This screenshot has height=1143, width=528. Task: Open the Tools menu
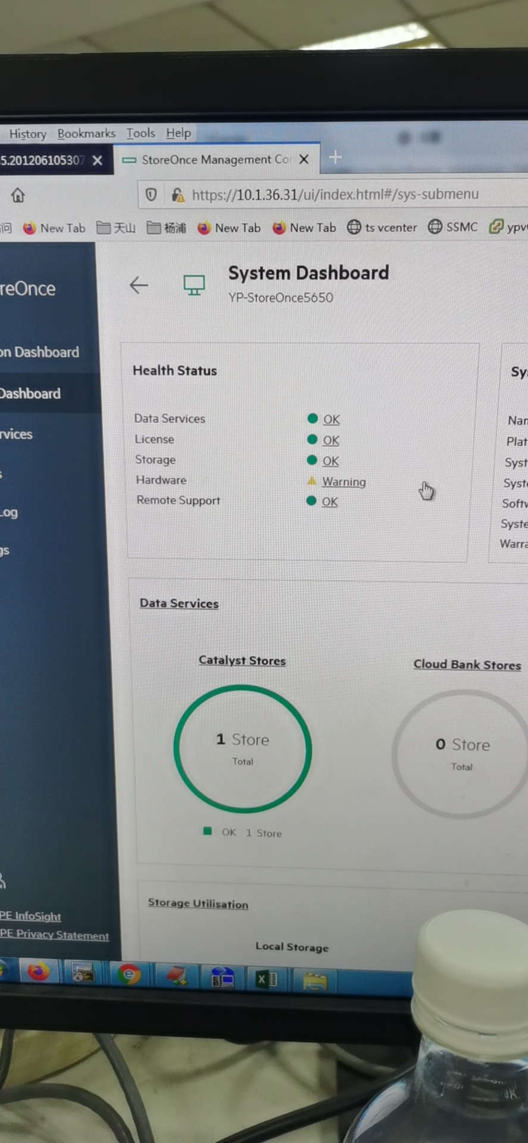140,133
